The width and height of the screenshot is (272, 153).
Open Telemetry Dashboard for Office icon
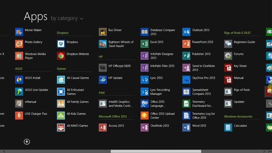click(x=186, y=104)
